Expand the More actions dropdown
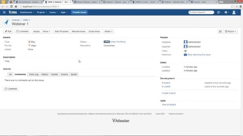The width and height of the screenshot is (243, 136). click(46, 31)
